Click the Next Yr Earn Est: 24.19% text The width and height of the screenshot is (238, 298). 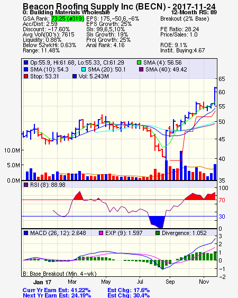57,295
